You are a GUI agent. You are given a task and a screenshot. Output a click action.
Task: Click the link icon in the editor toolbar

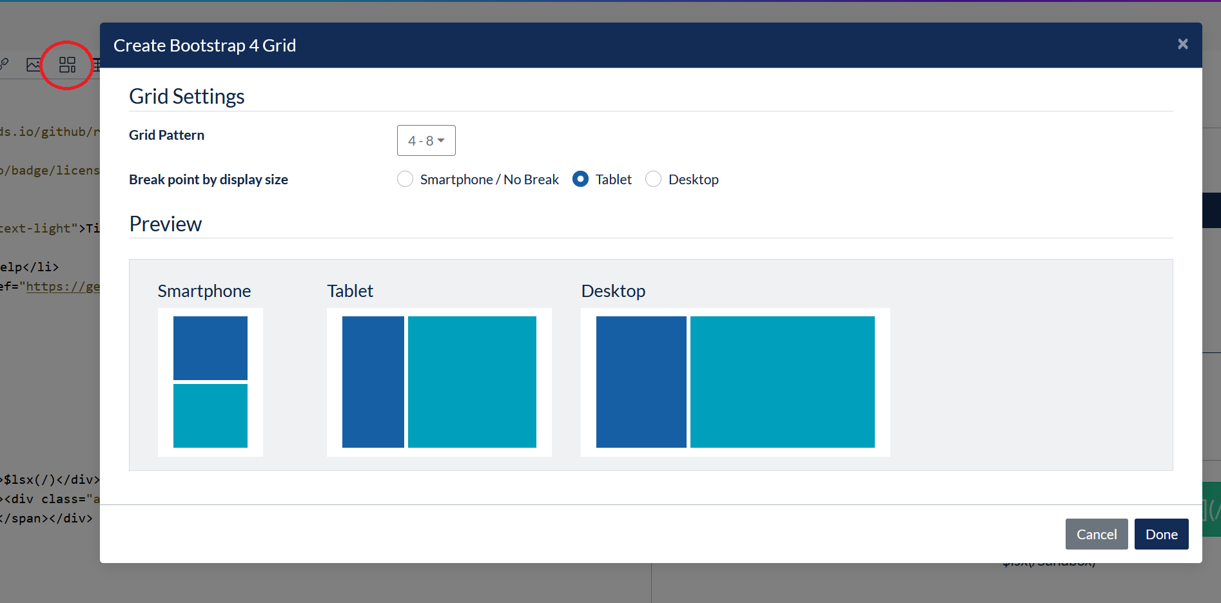coord(5,64)
